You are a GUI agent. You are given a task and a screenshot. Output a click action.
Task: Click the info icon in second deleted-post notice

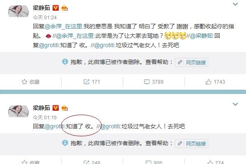click(65, 143)
